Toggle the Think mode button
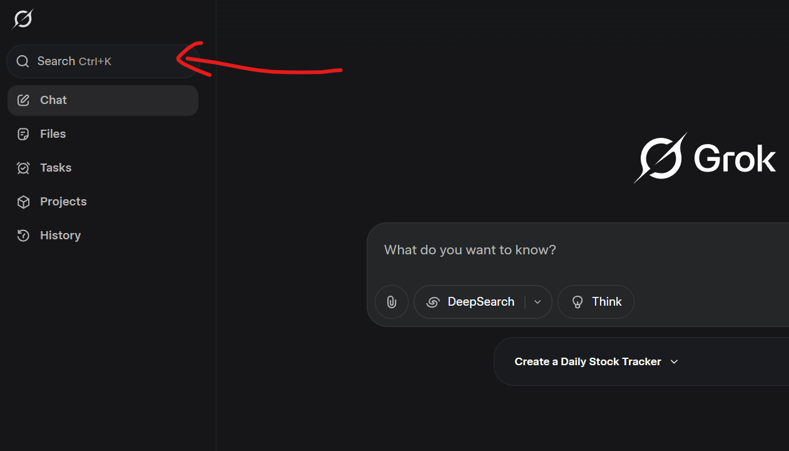Image resolution: width=789 pixels, height=451 pixels. click(596, 302)
